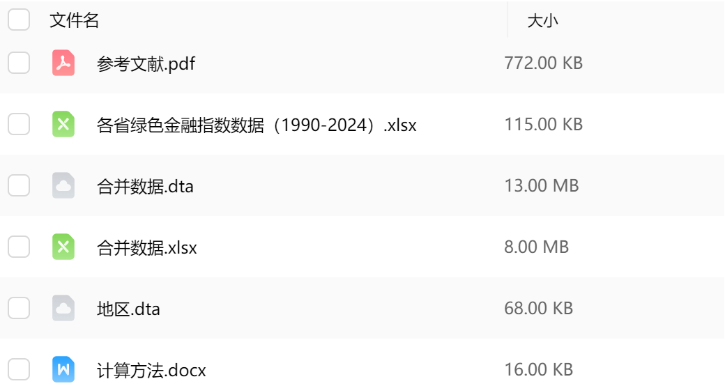Click the PDF icon for 参考文献.pdf
This screenshot has width=725, height=386.
pos(63,63)
